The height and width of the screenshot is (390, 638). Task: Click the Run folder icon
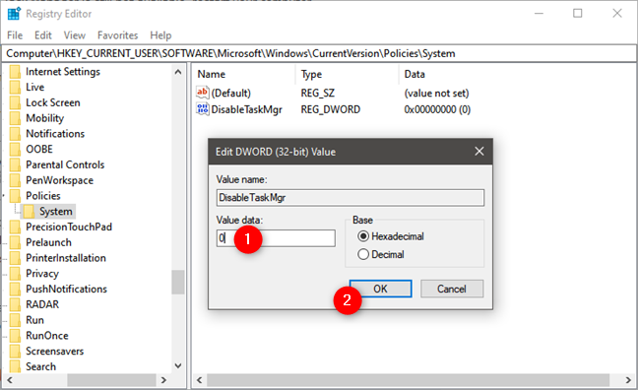click(x=15, y=320)
